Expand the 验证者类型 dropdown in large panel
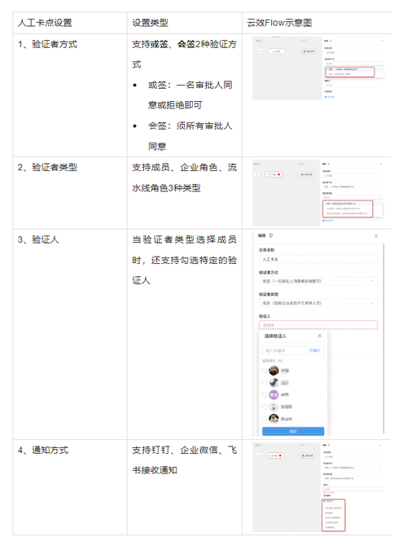Screen dimensions: 407x541 pyautogui.click(x=317, y=303)
